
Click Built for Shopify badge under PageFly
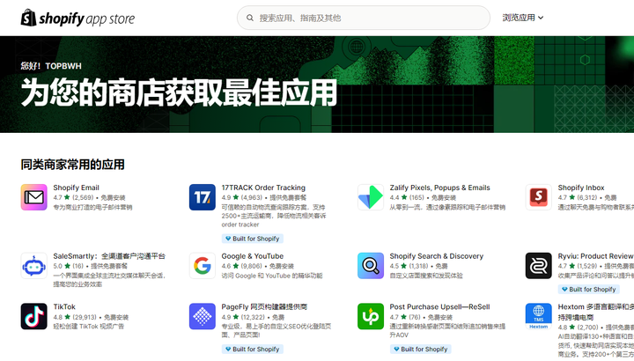click(253, 350)
